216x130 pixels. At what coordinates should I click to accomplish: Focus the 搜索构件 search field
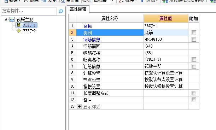click(x=29, y=11)
